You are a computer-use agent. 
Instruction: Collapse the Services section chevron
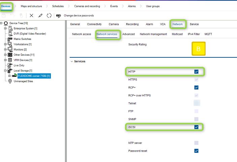coord(72,61)
